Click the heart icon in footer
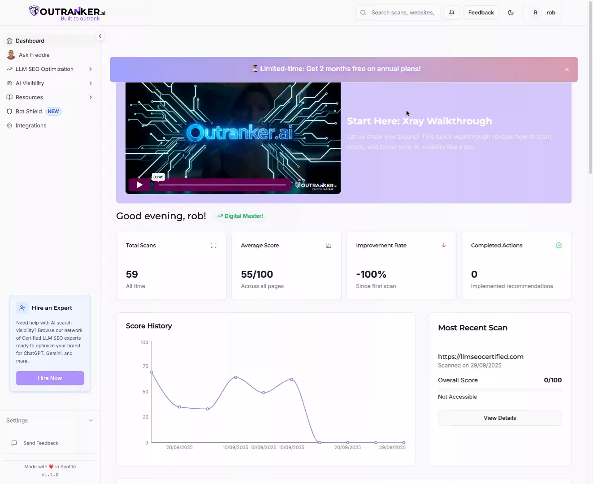593x484 pixels. (x=51, y=467)
